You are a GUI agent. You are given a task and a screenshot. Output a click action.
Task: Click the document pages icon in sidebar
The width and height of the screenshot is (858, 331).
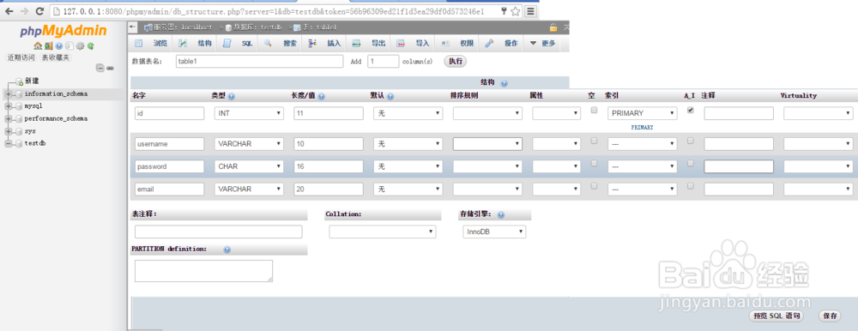(x=69, y=46)
